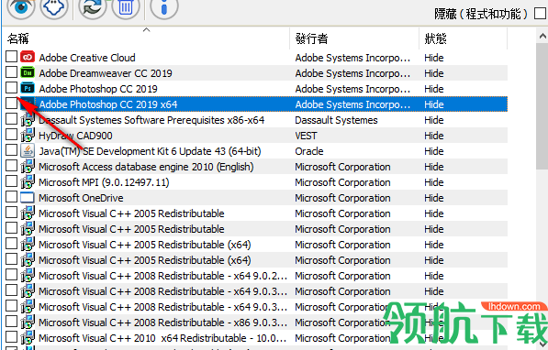Click 'Hide' status in Java row
548x350 pixels.
(434, 151)
